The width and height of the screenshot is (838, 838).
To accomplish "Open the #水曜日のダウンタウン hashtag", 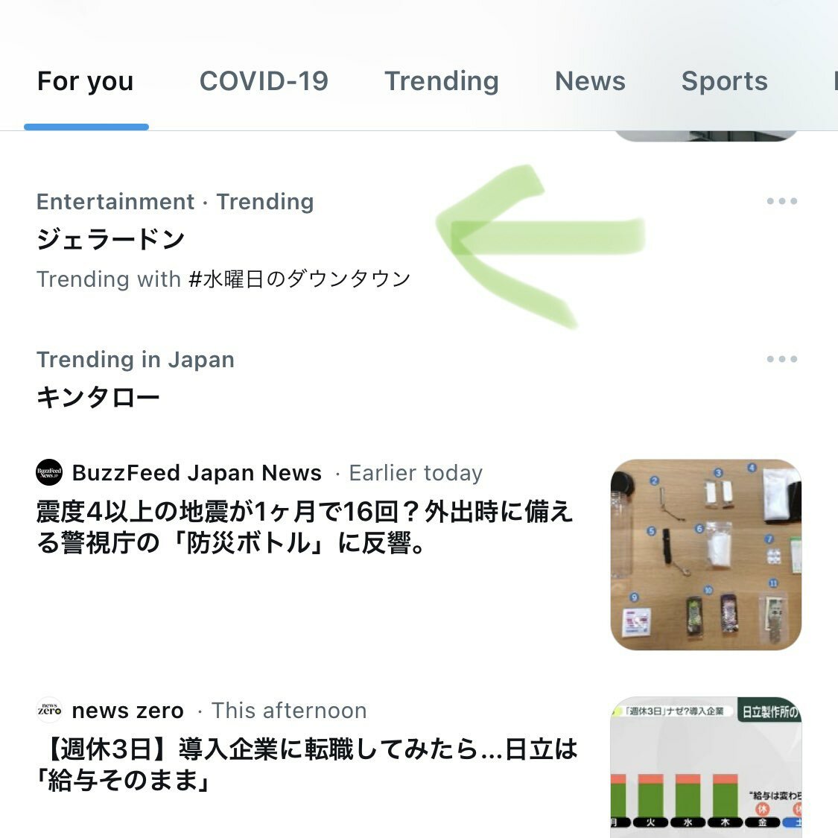I will [x=299, y=279].
